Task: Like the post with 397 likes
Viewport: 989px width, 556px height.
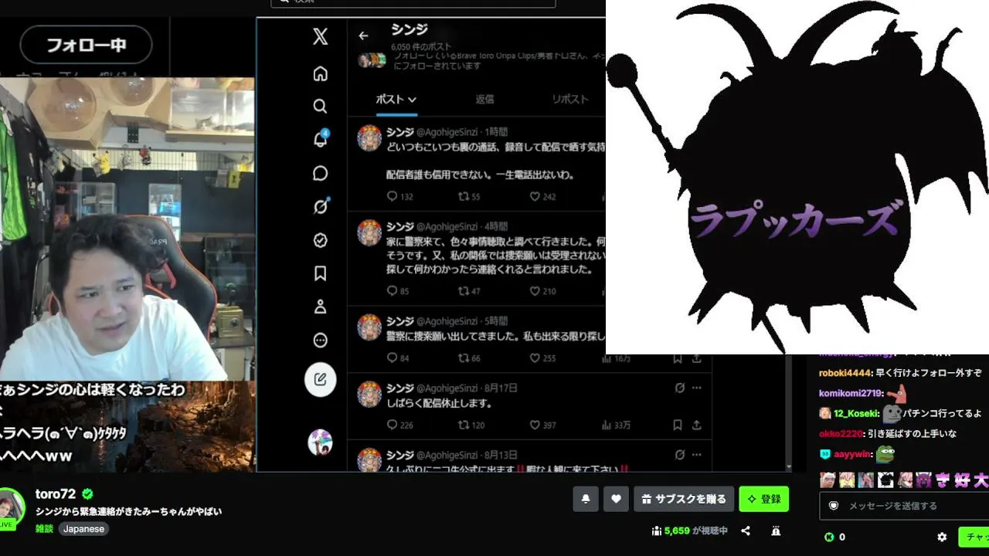Action: point(542,425)
